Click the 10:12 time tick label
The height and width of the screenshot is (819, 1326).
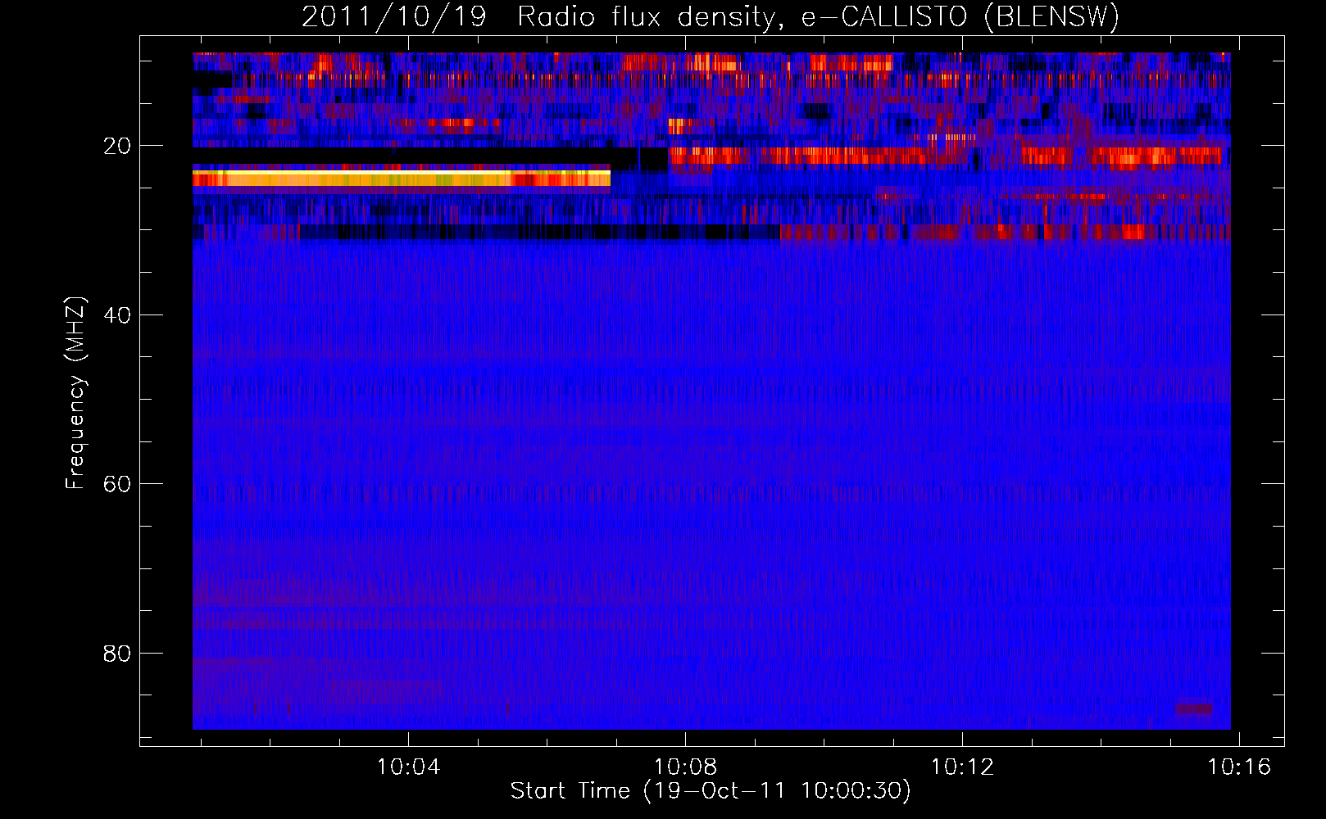(962, 767)
